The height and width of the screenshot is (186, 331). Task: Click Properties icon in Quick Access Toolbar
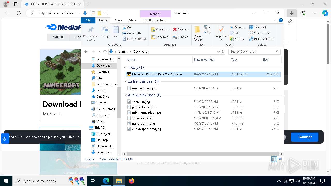[x=94, y=13]
